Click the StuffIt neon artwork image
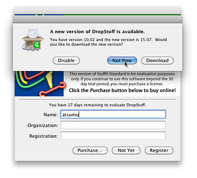The height and width of the screenshot is (178, 197). pos(39,83)
